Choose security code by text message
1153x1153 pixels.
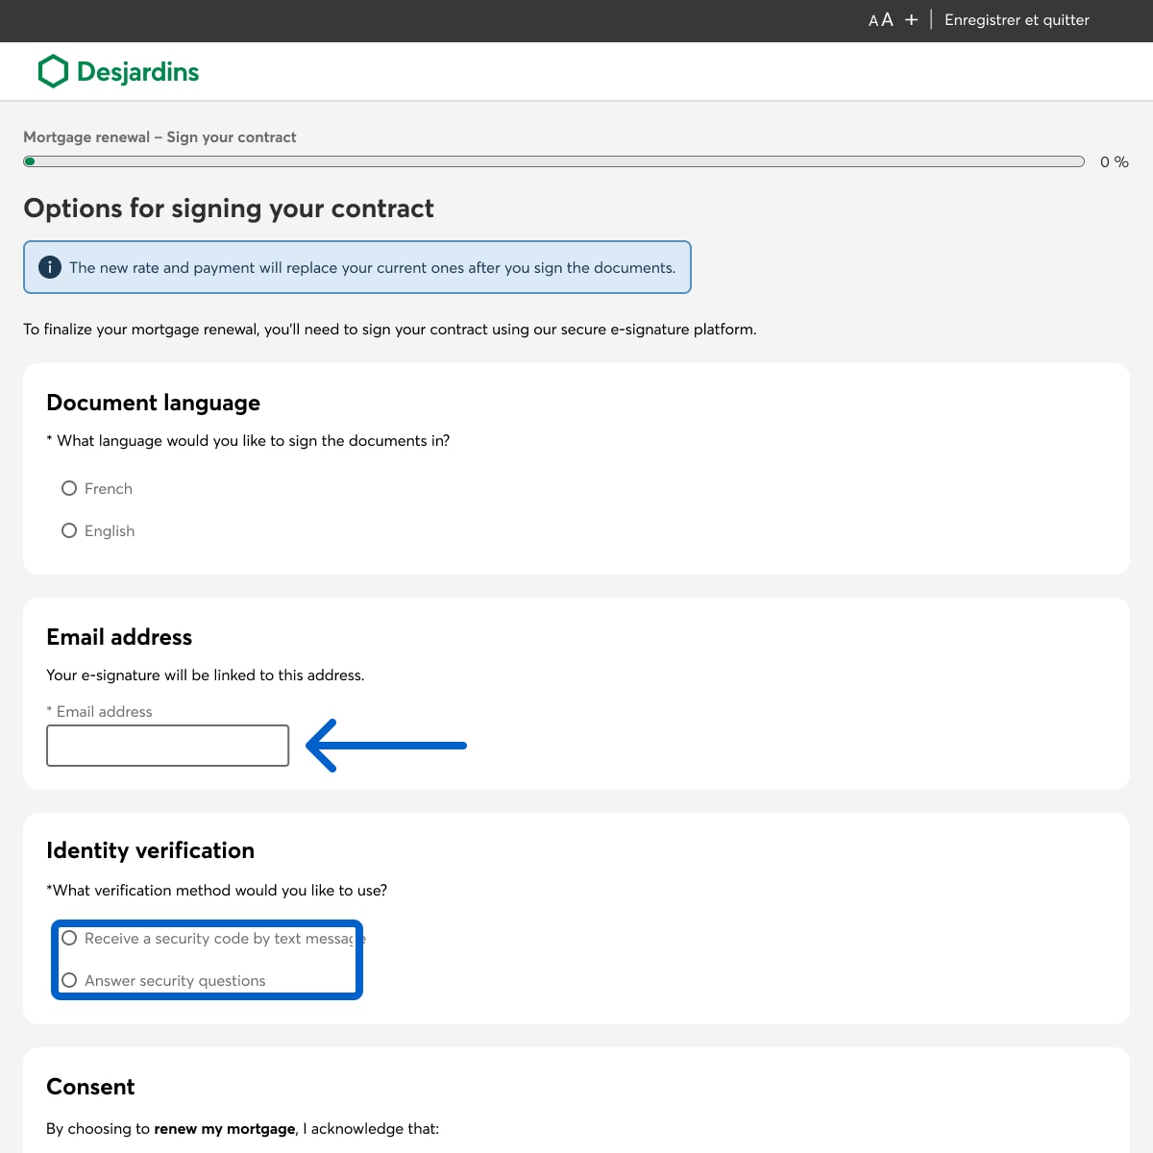[x=69, y=938]
